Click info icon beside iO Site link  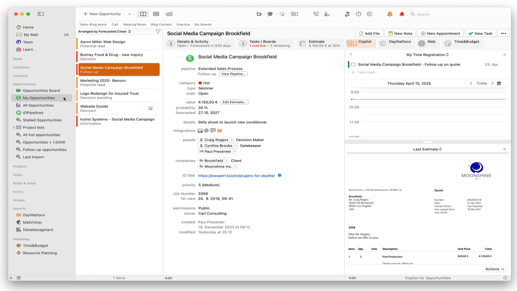click(x=280, y=175)
